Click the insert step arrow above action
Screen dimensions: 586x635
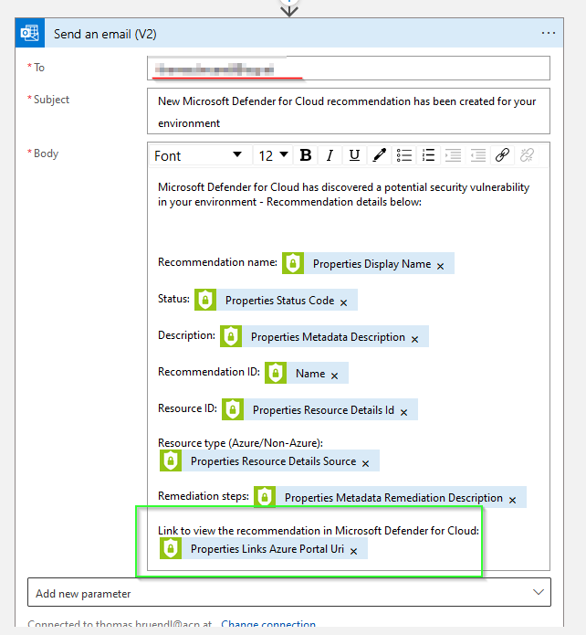point(289,9)
